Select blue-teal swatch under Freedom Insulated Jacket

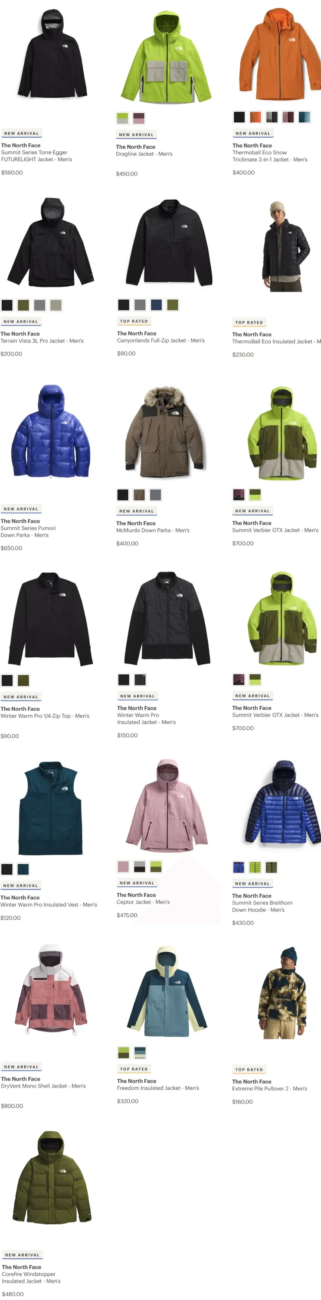click(140, 1052)
